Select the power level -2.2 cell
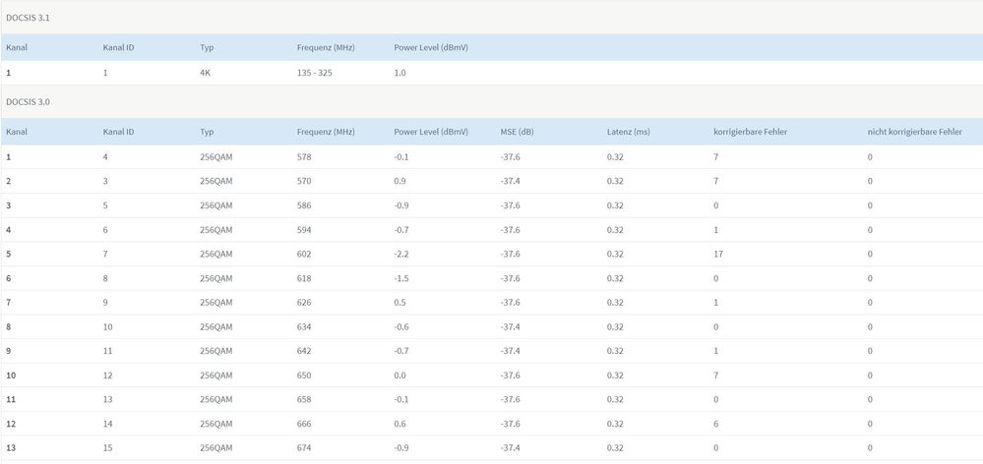The height and width of the screenshot is (464, 983). [401, 255]
